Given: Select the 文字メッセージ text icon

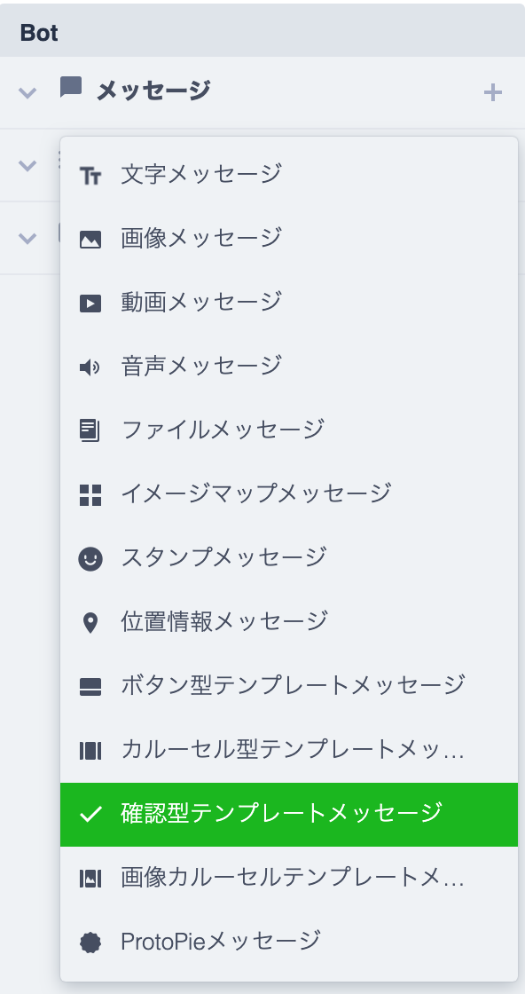Looking at the screenshot, I should pyautogui.click(x=91, y=174).
